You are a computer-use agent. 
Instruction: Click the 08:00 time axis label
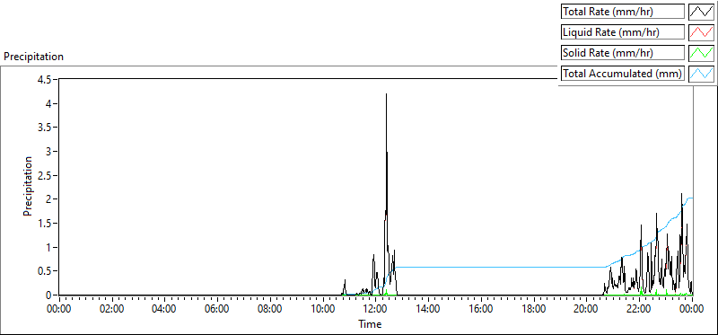(270, 309)
